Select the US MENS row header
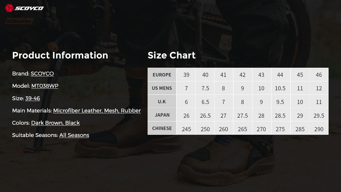The height and width of the screenshot is (192, 341). tap(162, 88)
